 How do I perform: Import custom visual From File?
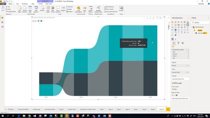click(85, 9)
